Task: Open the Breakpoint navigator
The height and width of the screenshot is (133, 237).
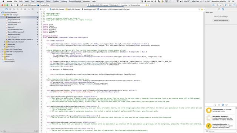Action: [x=29, y=9]
